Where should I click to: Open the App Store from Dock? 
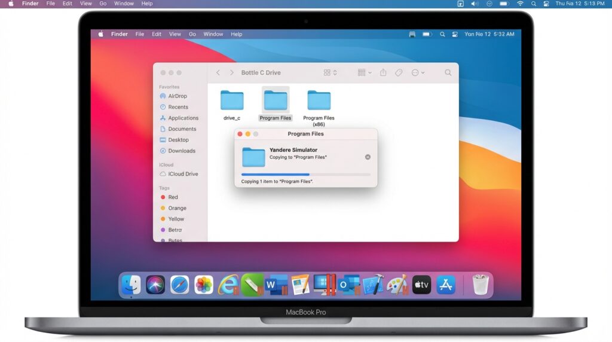[446, 285]
